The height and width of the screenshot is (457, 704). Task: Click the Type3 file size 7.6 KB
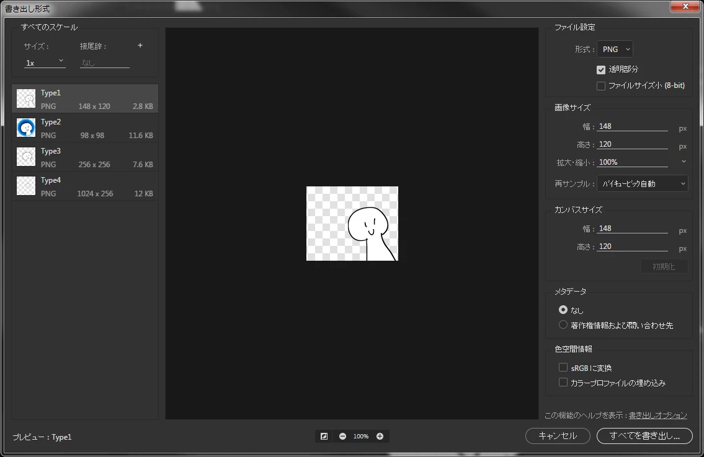pyautogui.click(x=143, y=165)
